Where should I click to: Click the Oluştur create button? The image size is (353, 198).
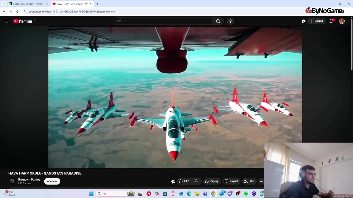pos(316,21)
